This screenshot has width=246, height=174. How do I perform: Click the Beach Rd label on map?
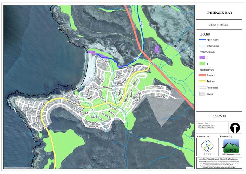pyautogui.click(x=69, y=96)
